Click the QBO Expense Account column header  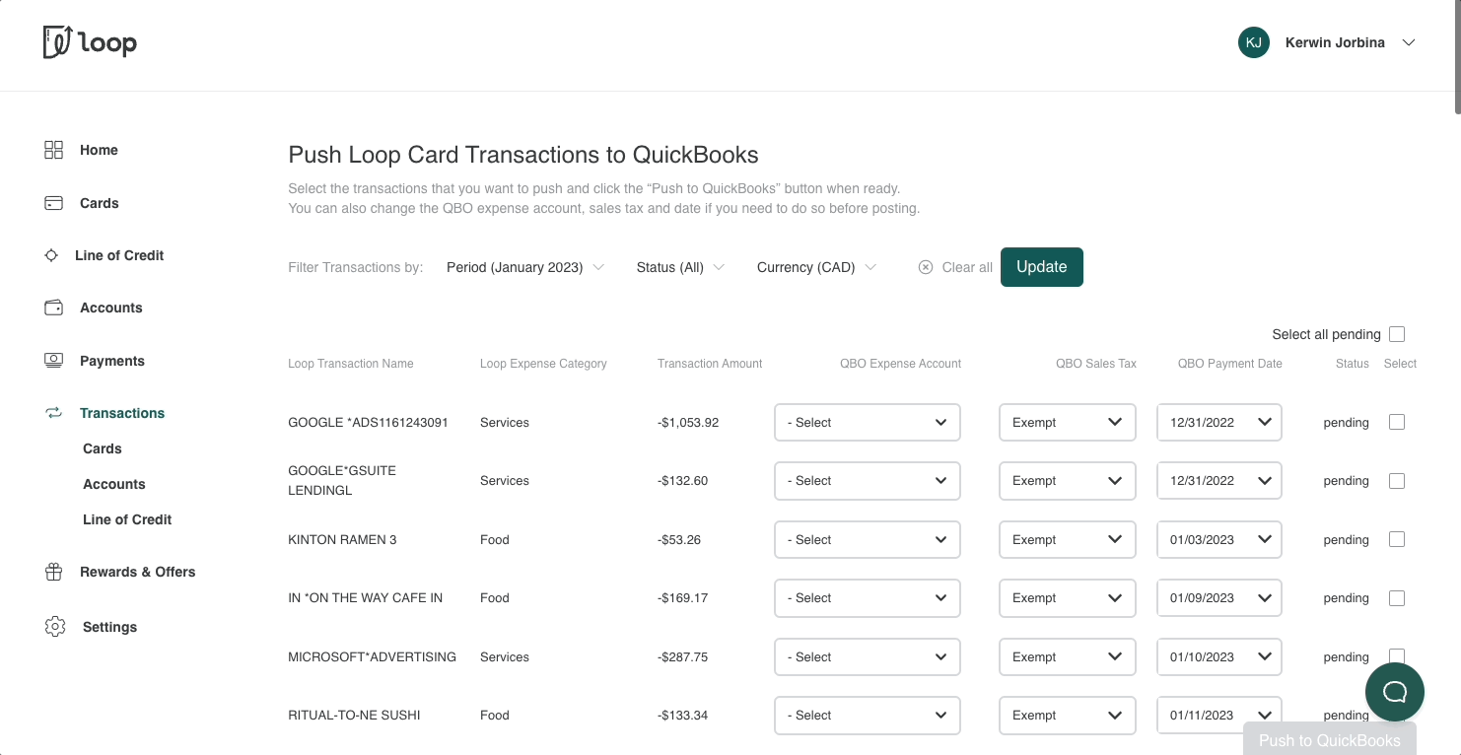(900, 364)
